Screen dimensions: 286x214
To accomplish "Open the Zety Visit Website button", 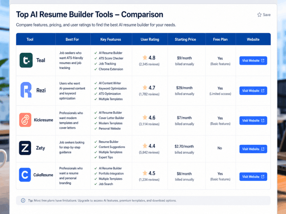I will point(253,149).
